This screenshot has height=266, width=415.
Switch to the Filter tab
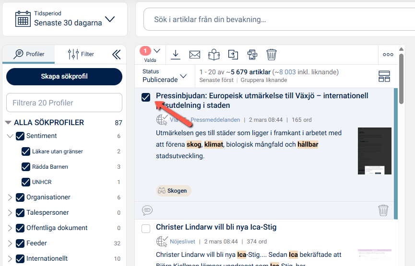(81, 54)
